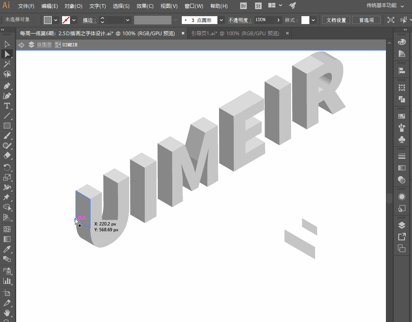Select the Scale tool
Image resolution: width=412 pixels, height=322 pixels.
[x=7, y=177]
